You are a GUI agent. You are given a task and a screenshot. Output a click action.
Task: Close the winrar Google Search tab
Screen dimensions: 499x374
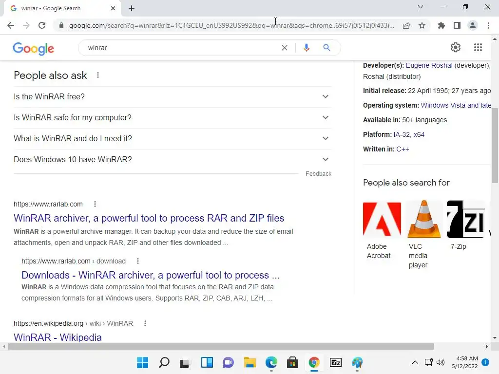pyautogui.click(x=113, y=8)
